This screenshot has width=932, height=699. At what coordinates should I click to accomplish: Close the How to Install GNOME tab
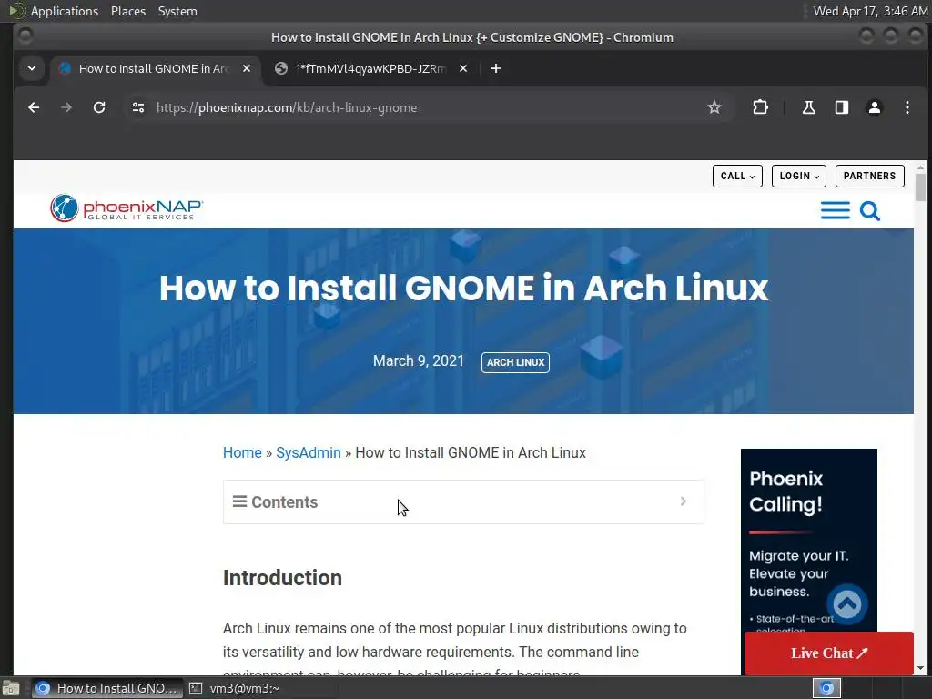coord(247,68)
